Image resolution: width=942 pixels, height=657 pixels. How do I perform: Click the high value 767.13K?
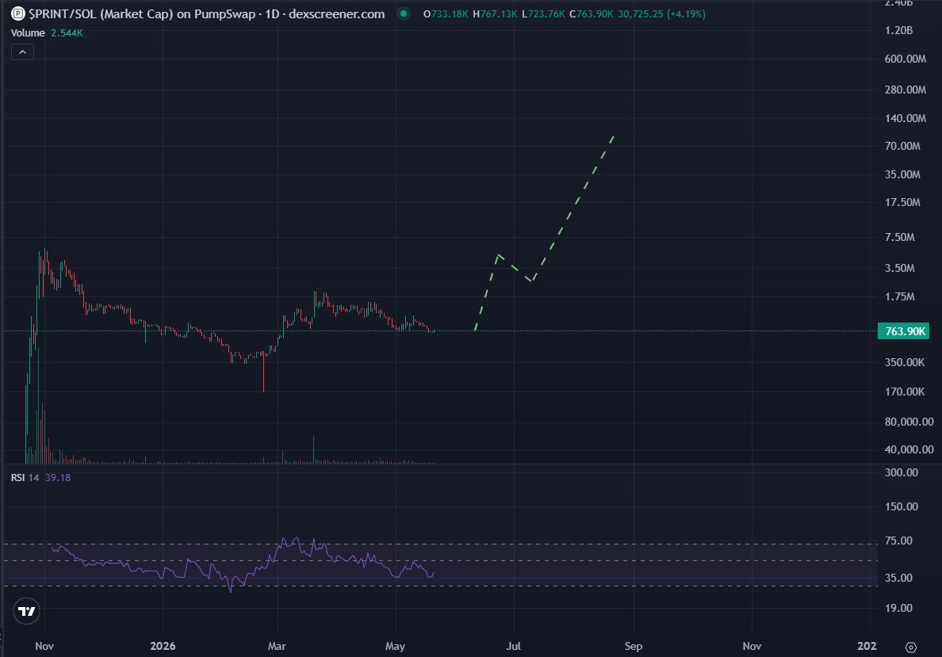[499, 13]
